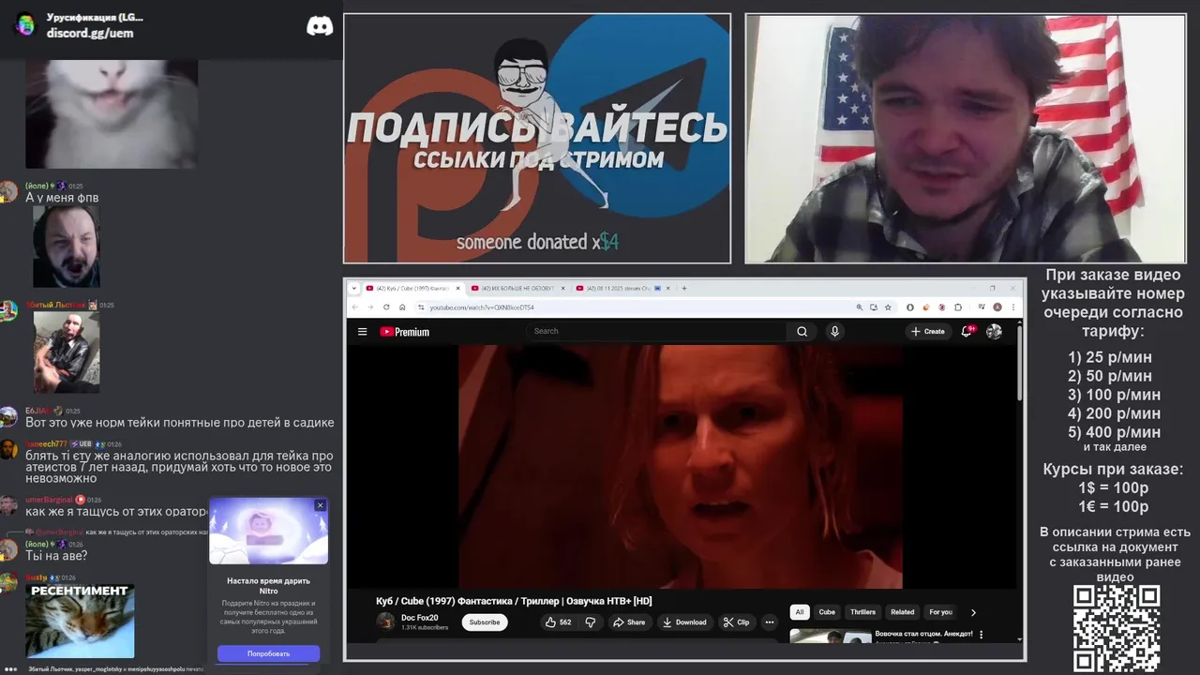Switch to Куб / Cube (1997) tab
Viewport: 1200px width, 675px height.
pyautogui.click(x=412, y=288)
